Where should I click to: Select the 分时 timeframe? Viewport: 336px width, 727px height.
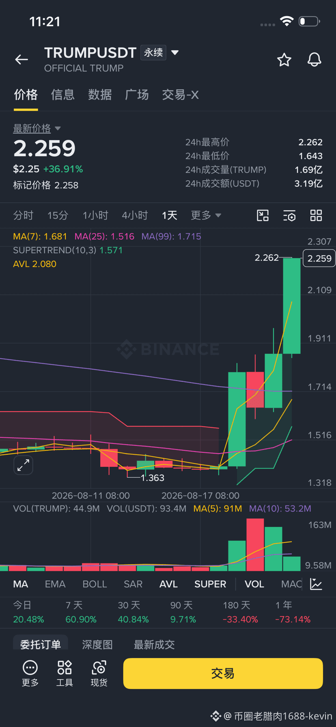(x=23, y=215)
